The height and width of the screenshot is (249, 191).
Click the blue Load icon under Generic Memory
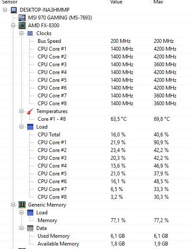(x=30, y=213)
